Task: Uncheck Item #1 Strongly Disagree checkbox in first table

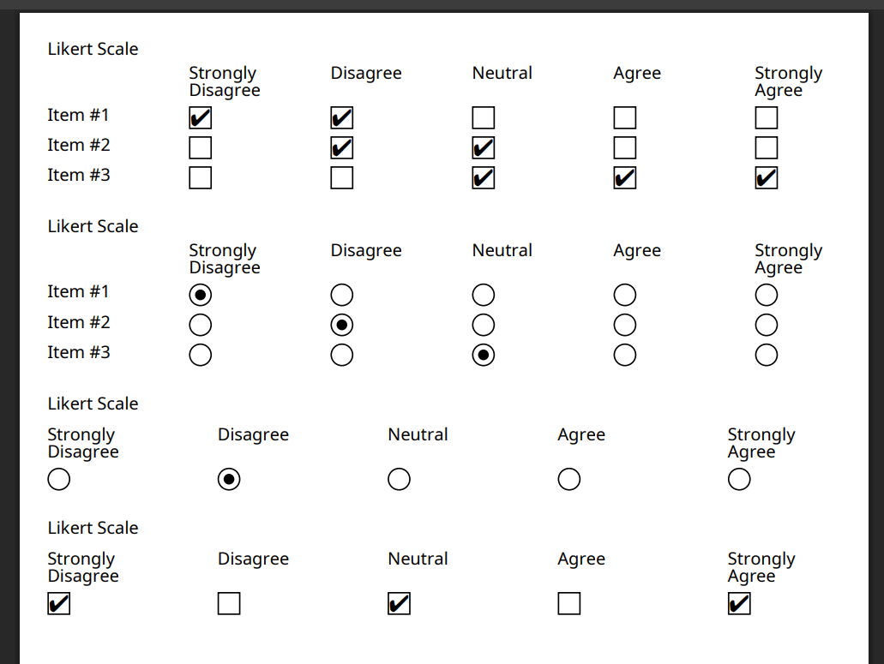Action: coord(200,118)
